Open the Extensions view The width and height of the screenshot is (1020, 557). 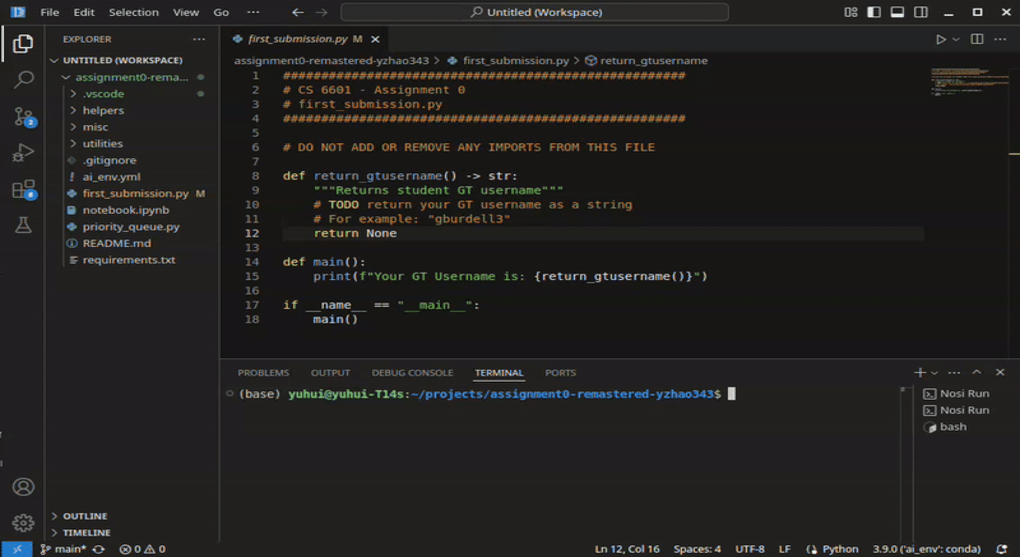tap(23, 189)
